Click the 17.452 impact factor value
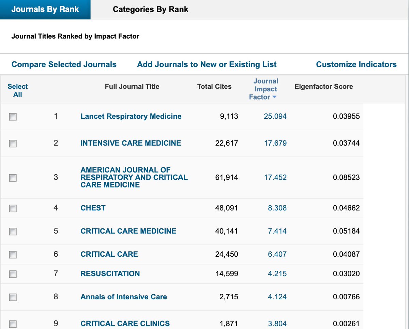The image size is (409, 329). tap(275, 177)
